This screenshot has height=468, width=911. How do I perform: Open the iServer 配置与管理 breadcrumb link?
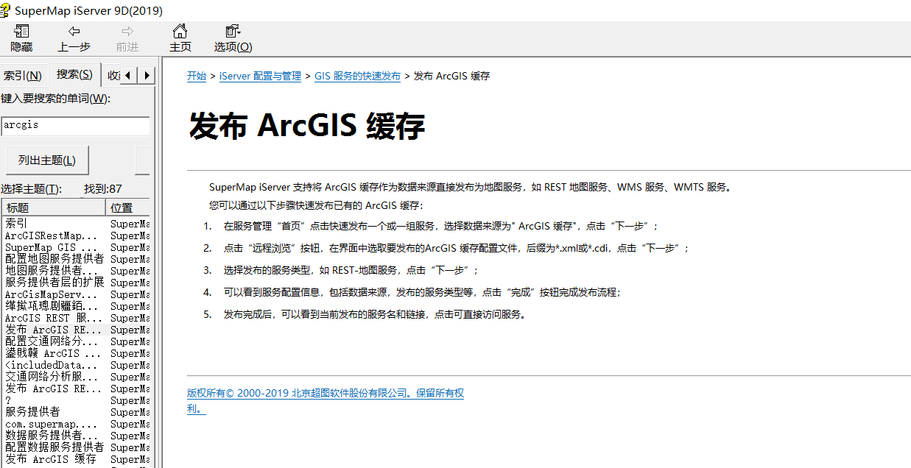pos(260,76)
